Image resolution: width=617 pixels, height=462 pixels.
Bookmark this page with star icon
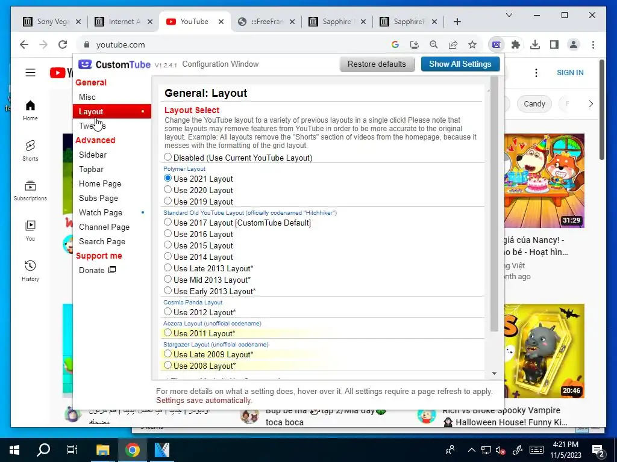pyautogui.click(x=472, y=45)
